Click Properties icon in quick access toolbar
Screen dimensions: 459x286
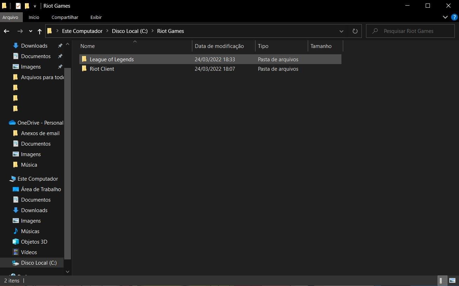18,6
